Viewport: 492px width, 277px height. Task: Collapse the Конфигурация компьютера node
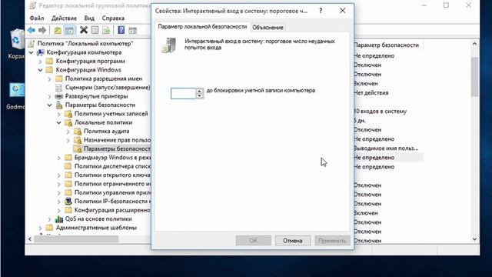(31, 52)
